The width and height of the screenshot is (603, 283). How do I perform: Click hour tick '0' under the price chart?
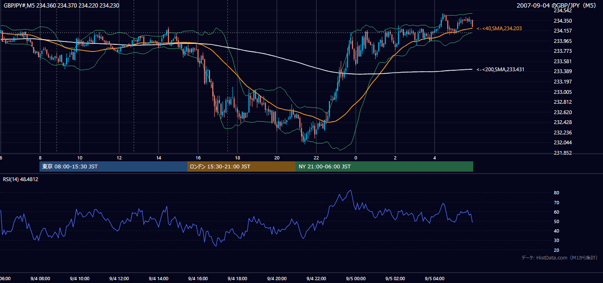click(356, 158)
